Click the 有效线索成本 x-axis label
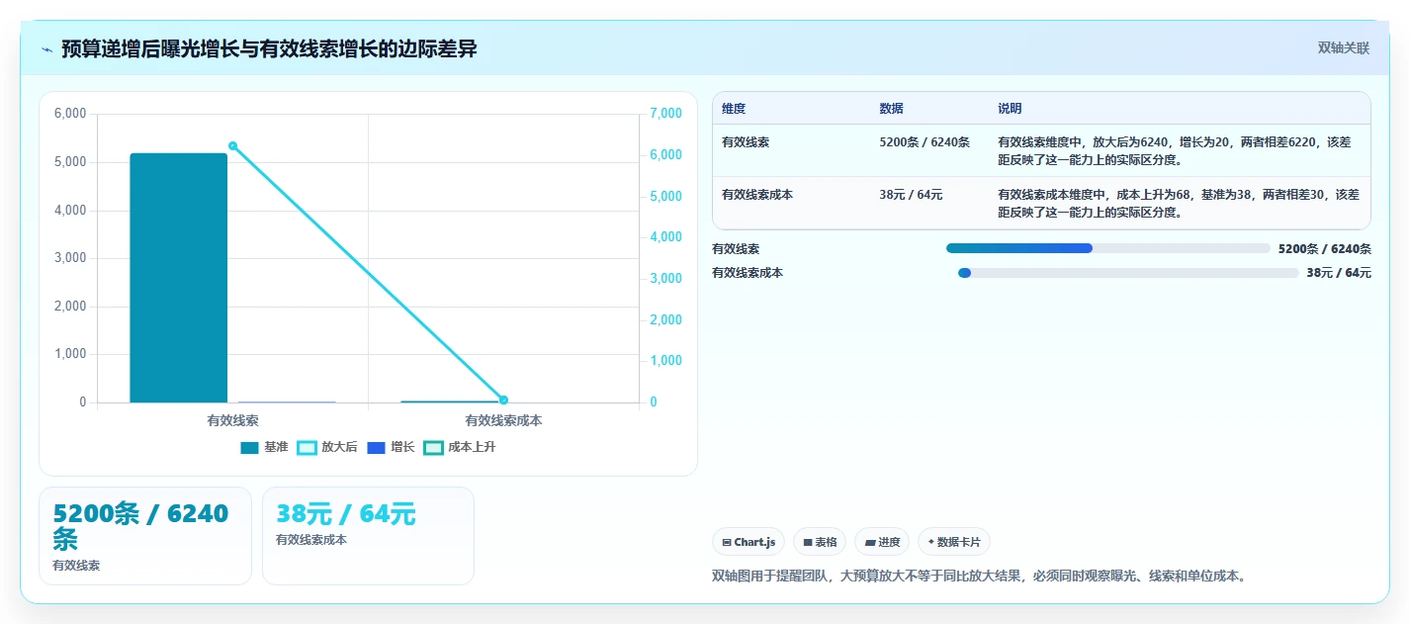This screenshot has width=1410, height=624. 503,420
